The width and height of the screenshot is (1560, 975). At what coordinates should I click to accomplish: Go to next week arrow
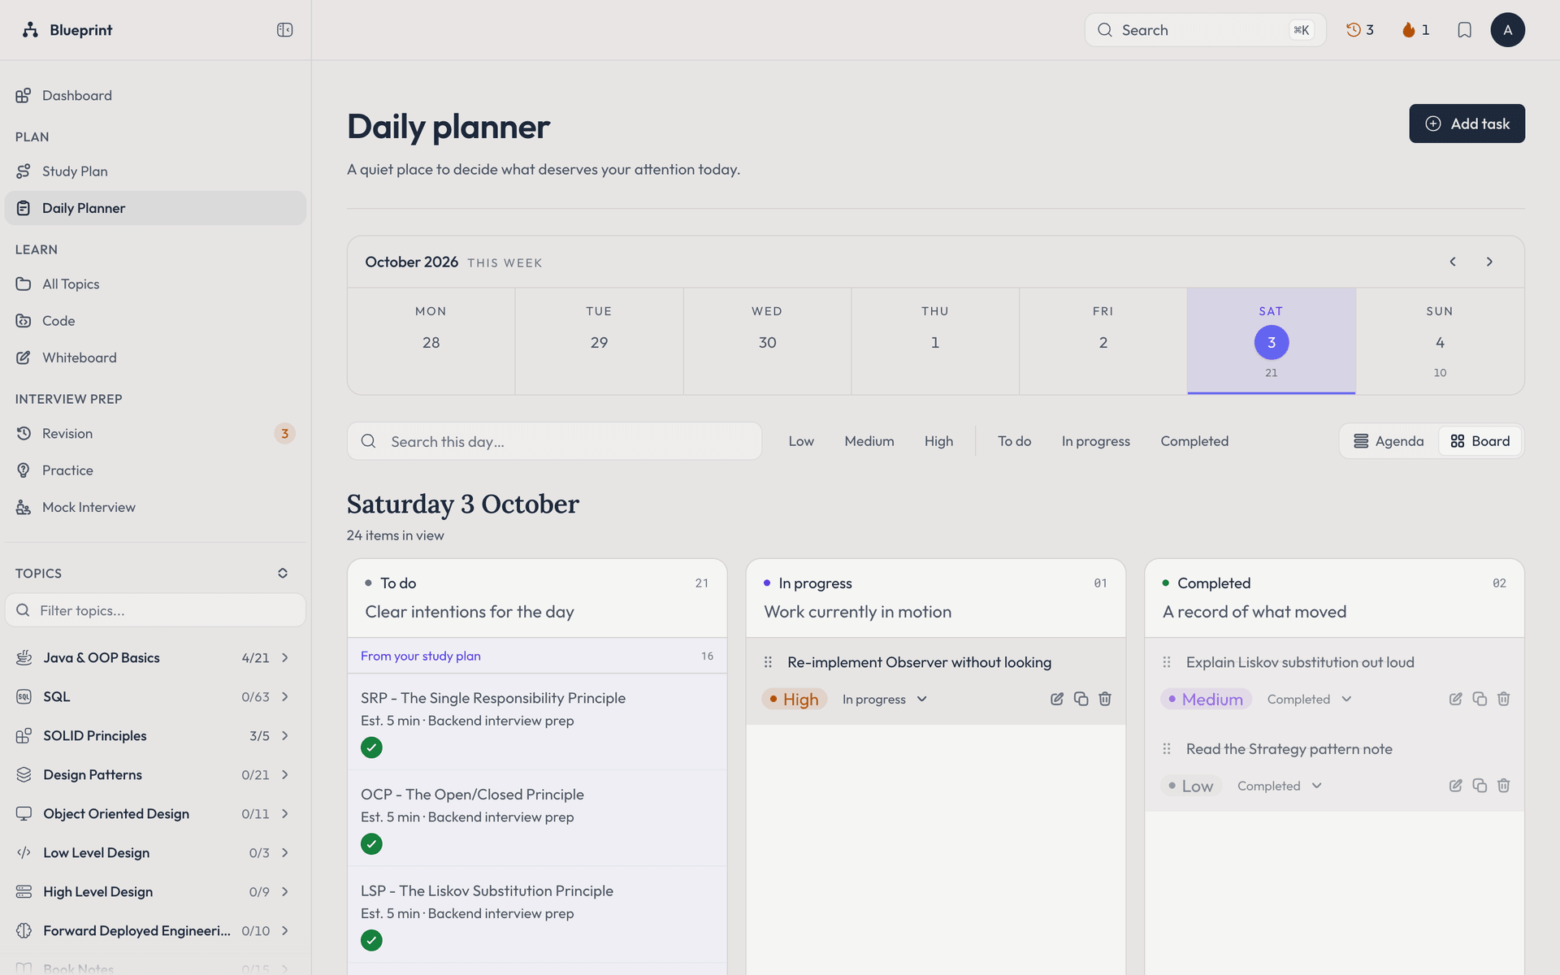[1489, 262]
